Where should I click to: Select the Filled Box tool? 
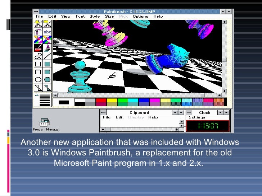coord(47,64)
